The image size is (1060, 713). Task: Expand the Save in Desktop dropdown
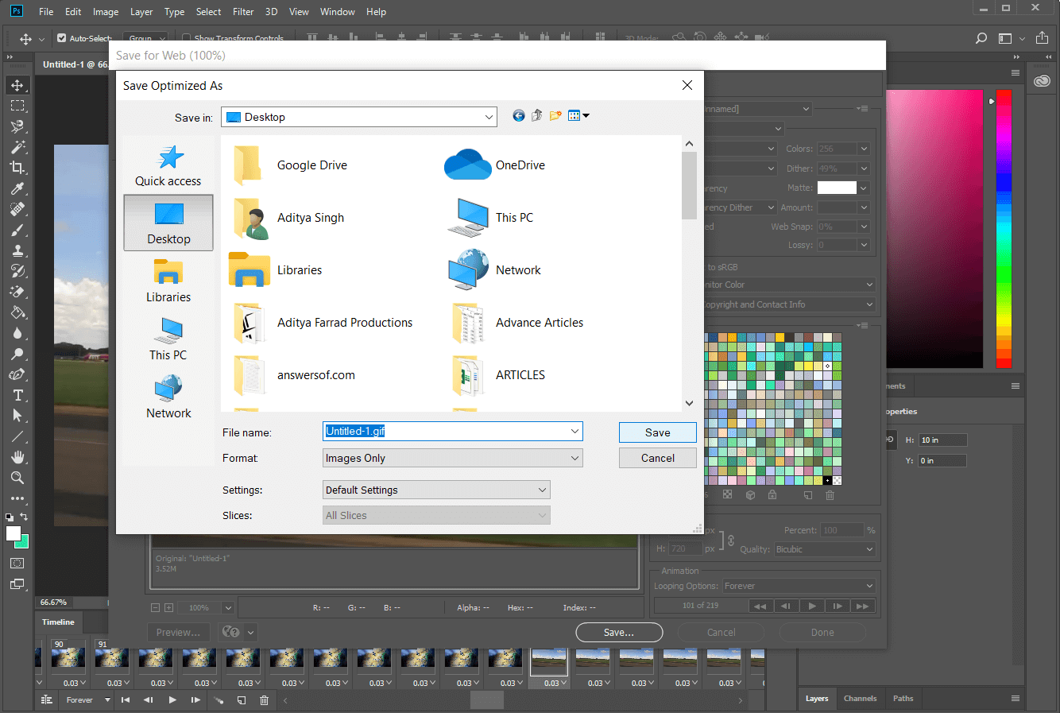pyautogui.click(x=359, y=117)
